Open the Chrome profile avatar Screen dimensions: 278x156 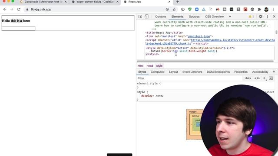click(266, 10)
